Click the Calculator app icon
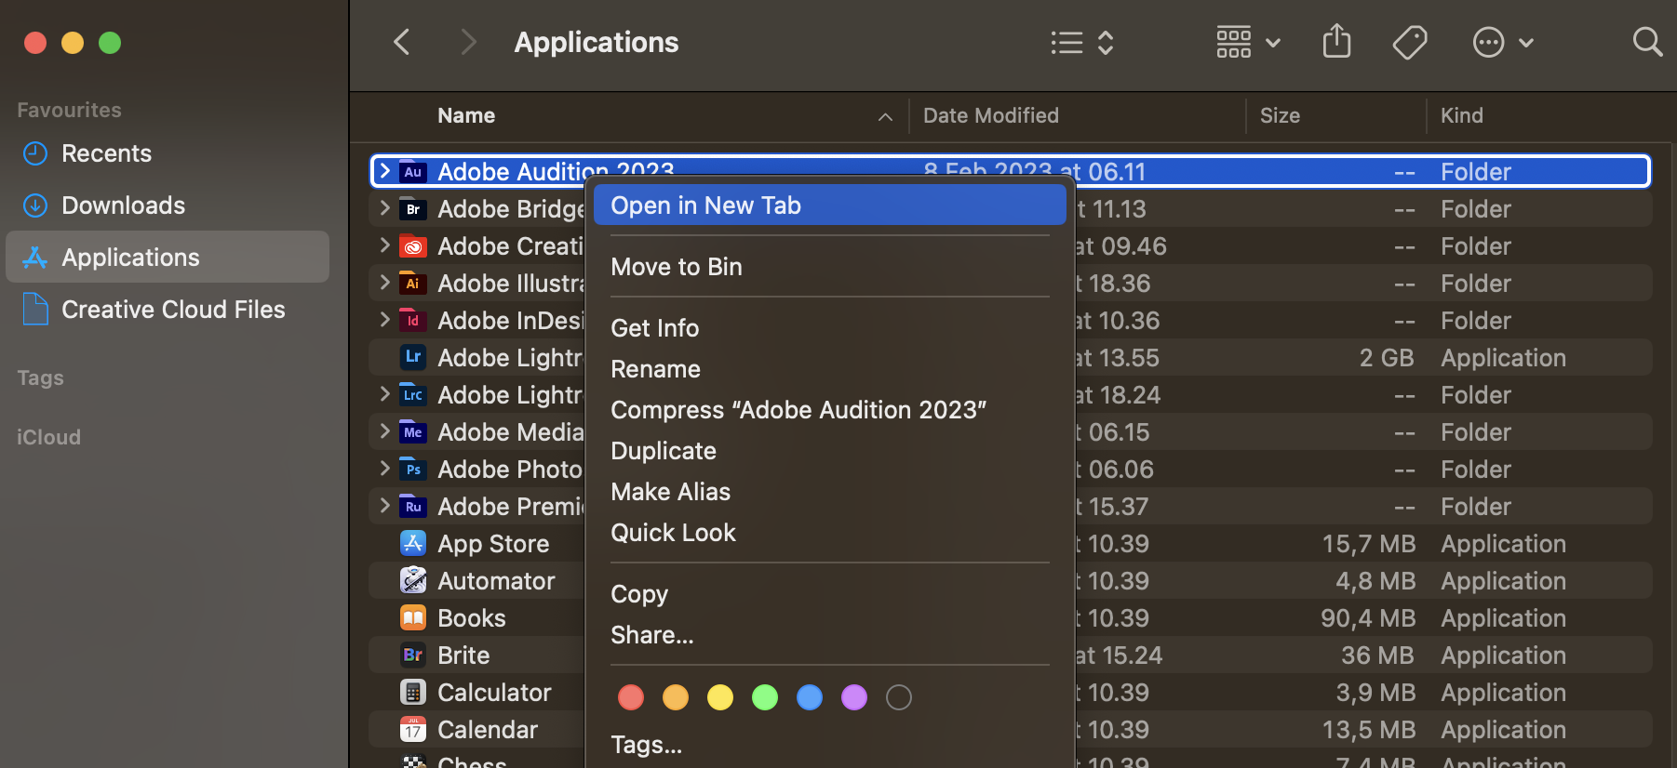This screenshot has height=768, width=1677. point(412,692)
